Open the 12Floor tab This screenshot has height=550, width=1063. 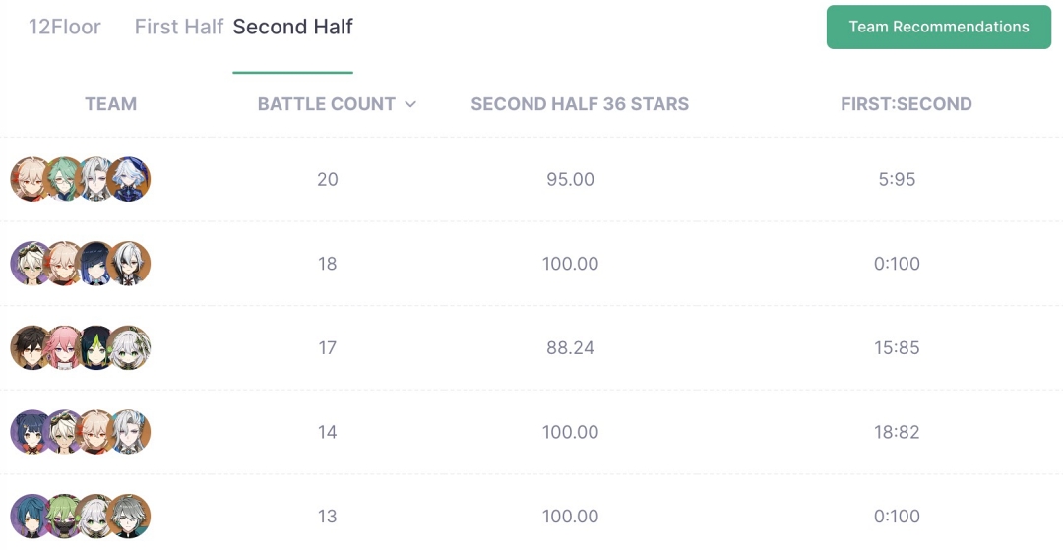(x=64, y=27)
